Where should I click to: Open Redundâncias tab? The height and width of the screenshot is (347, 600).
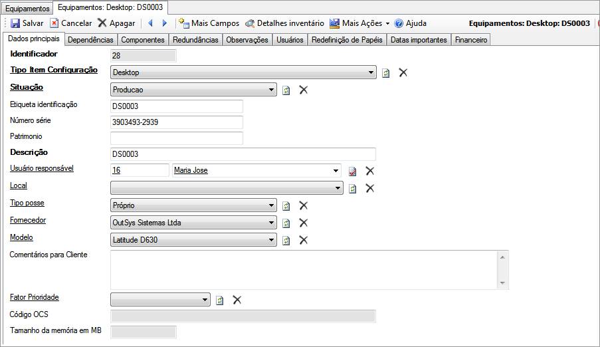[195, 40]
